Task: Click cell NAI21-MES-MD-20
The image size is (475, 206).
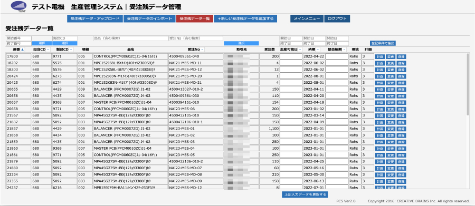Action: coord(196,76)
